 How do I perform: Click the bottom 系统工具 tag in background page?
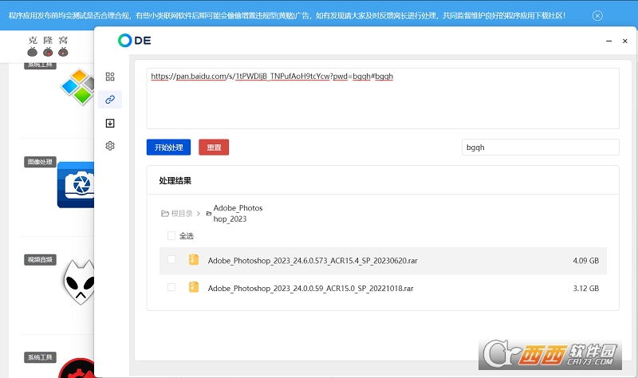pyautogui.click(x=40, y=357)
